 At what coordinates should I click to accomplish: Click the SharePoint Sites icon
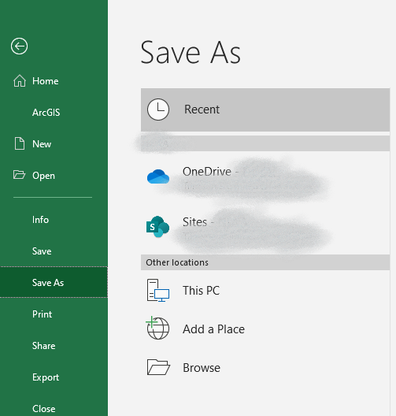[158, 227]
